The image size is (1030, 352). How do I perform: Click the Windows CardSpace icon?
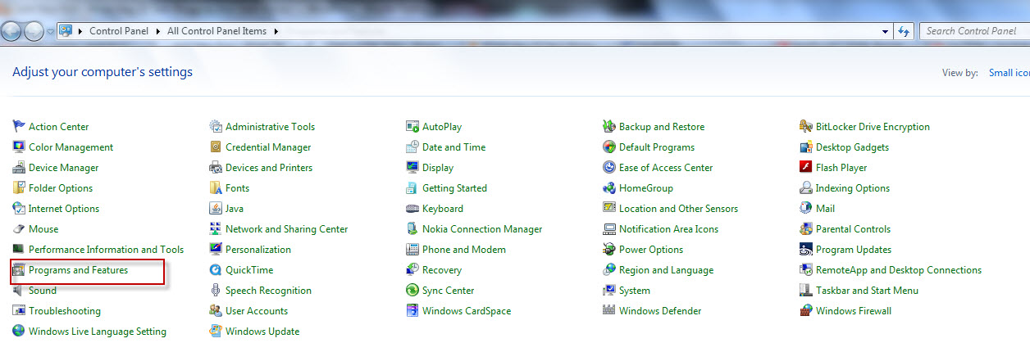412,310
